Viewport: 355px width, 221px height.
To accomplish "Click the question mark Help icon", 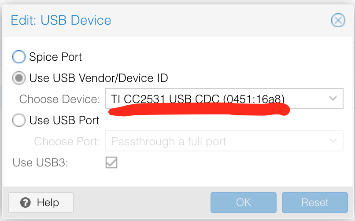I will coord(26,203).
